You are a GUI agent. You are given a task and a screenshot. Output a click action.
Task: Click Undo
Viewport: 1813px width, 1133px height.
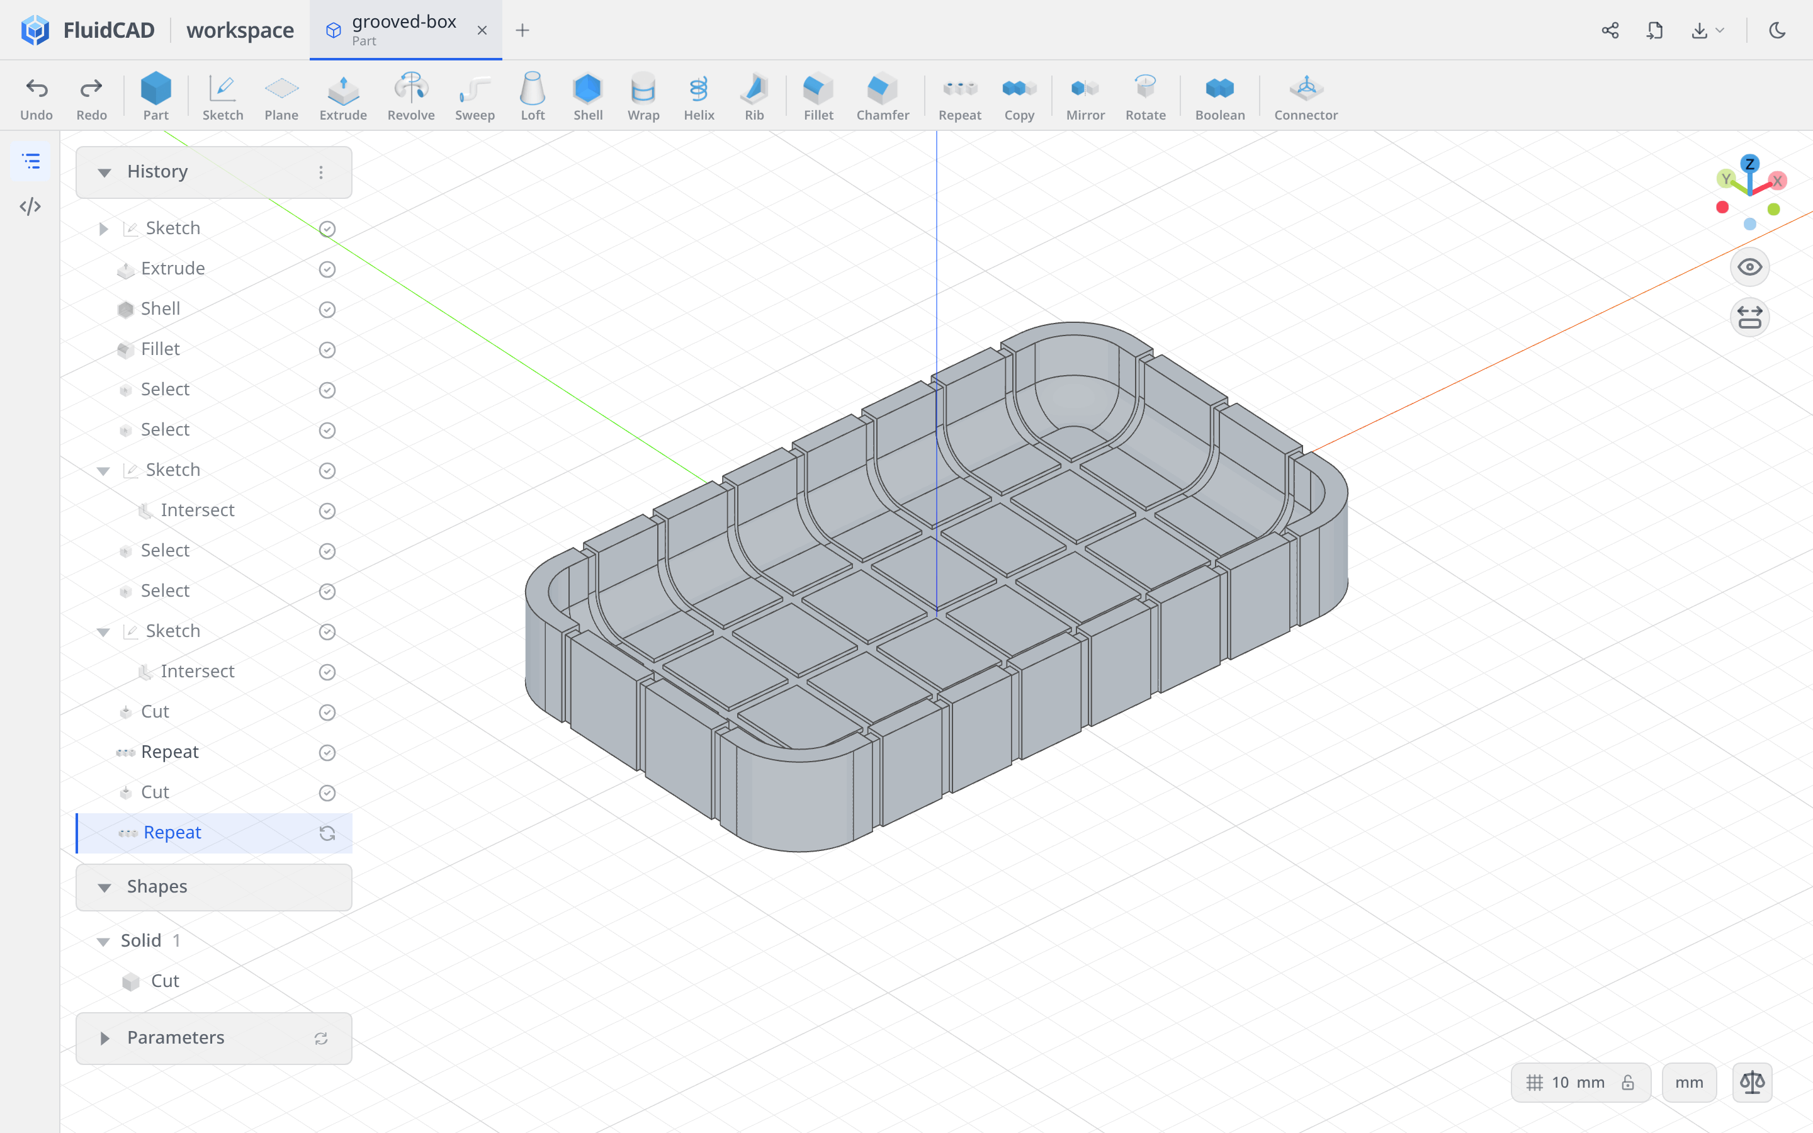click(x=37, y=98)
